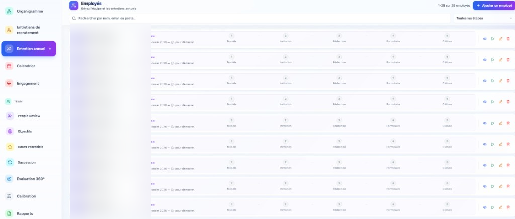The height and width of the screenshot is (219, 515).
Task: Open the Organigramme sidebar icon
Action: pos(9,11)
